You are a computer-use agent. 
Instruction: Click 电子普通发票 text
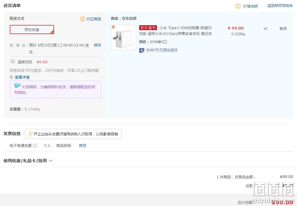pyautogui.click(x=21, y=145)
